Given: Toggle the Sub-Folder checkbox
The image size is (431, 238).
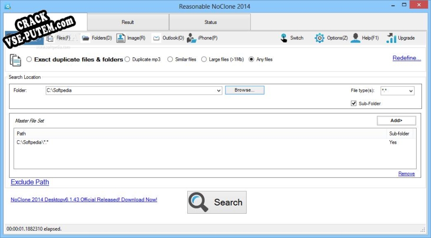Looking at the screenshot, I should pyautogui.click(x=354, y=103).
